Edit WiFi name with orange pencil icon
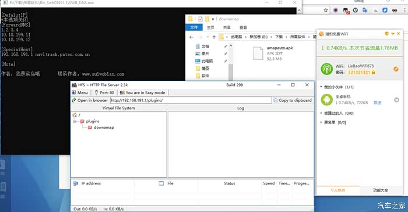Screen dimensions: 408x212 396,69
